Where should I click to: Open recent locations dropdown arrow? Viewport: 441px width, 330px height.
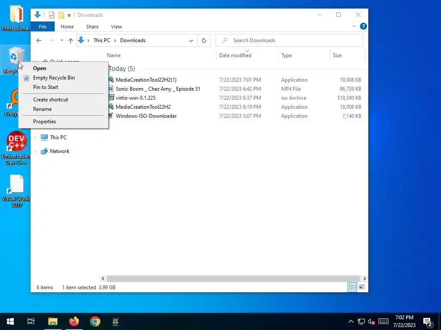pos(62,40)
